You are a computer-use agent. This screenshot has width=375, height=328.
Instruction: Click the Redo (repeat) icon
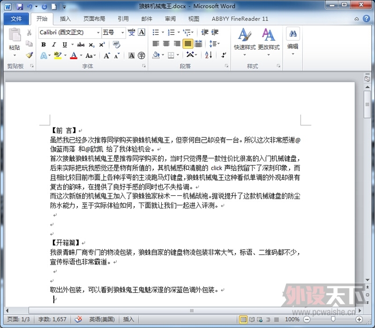(45, 7)
